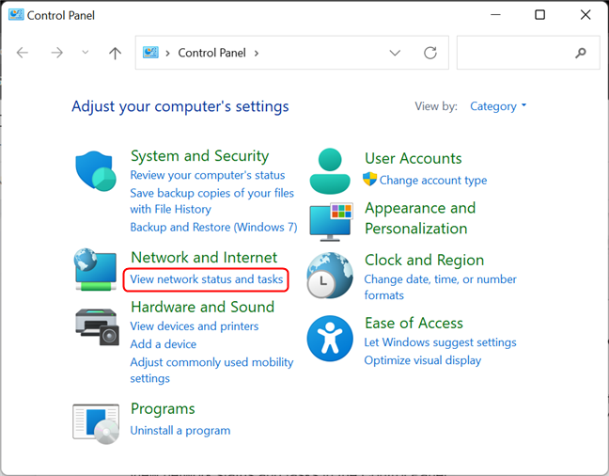The width and height of the screenshot is (609, 476).
Task: Click Add a device link
Action: (x=164, y=344)
